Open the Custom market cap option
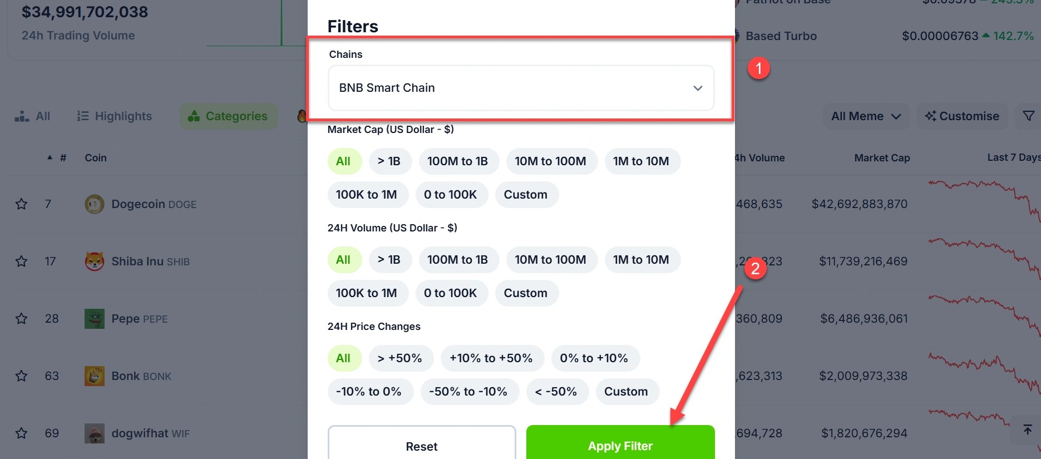1041x459 pixels. pyautogui.click(x=526, y=194)
